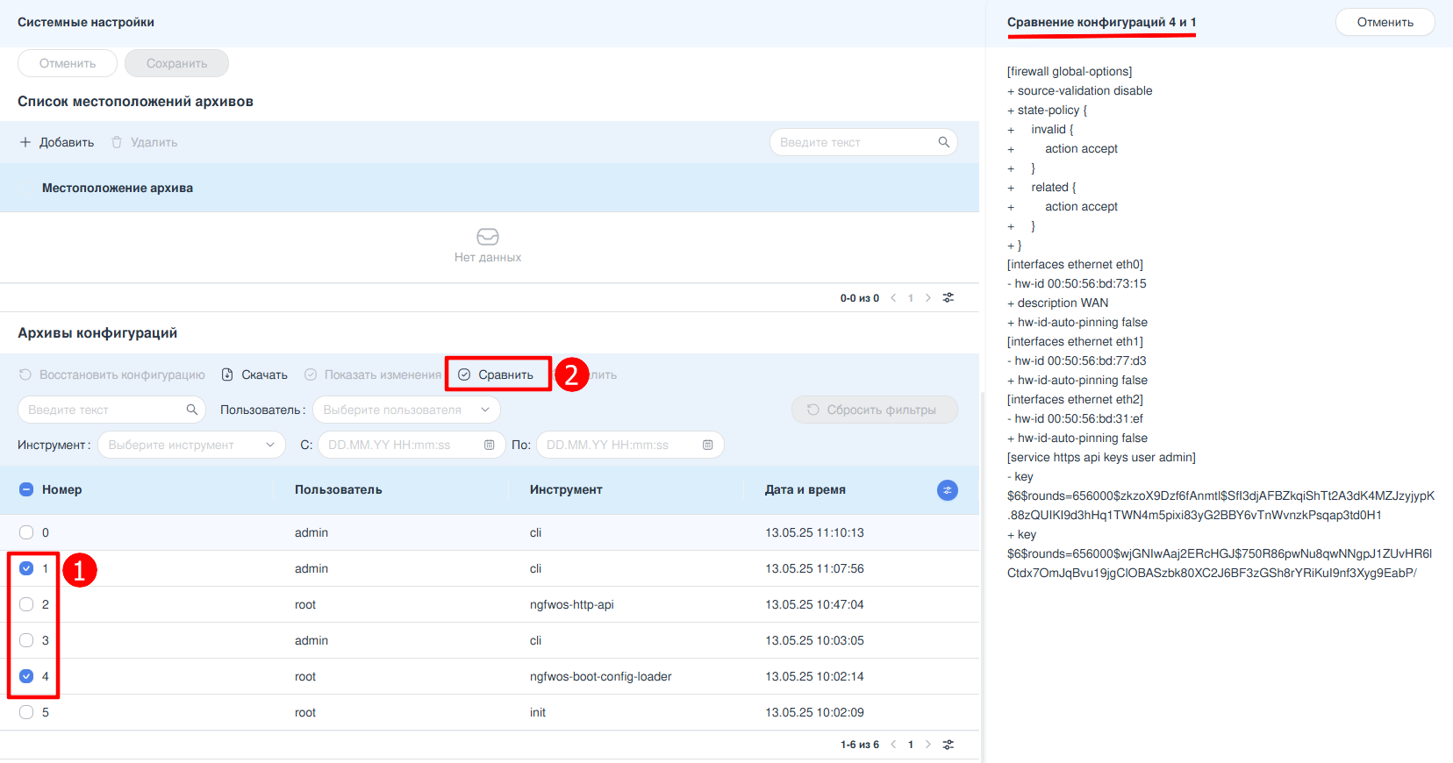Image resolution: width=1453 pixels, height=763 pixels.
Task: Click Добавить to add archive location
Action: click(x=57, y=142)
